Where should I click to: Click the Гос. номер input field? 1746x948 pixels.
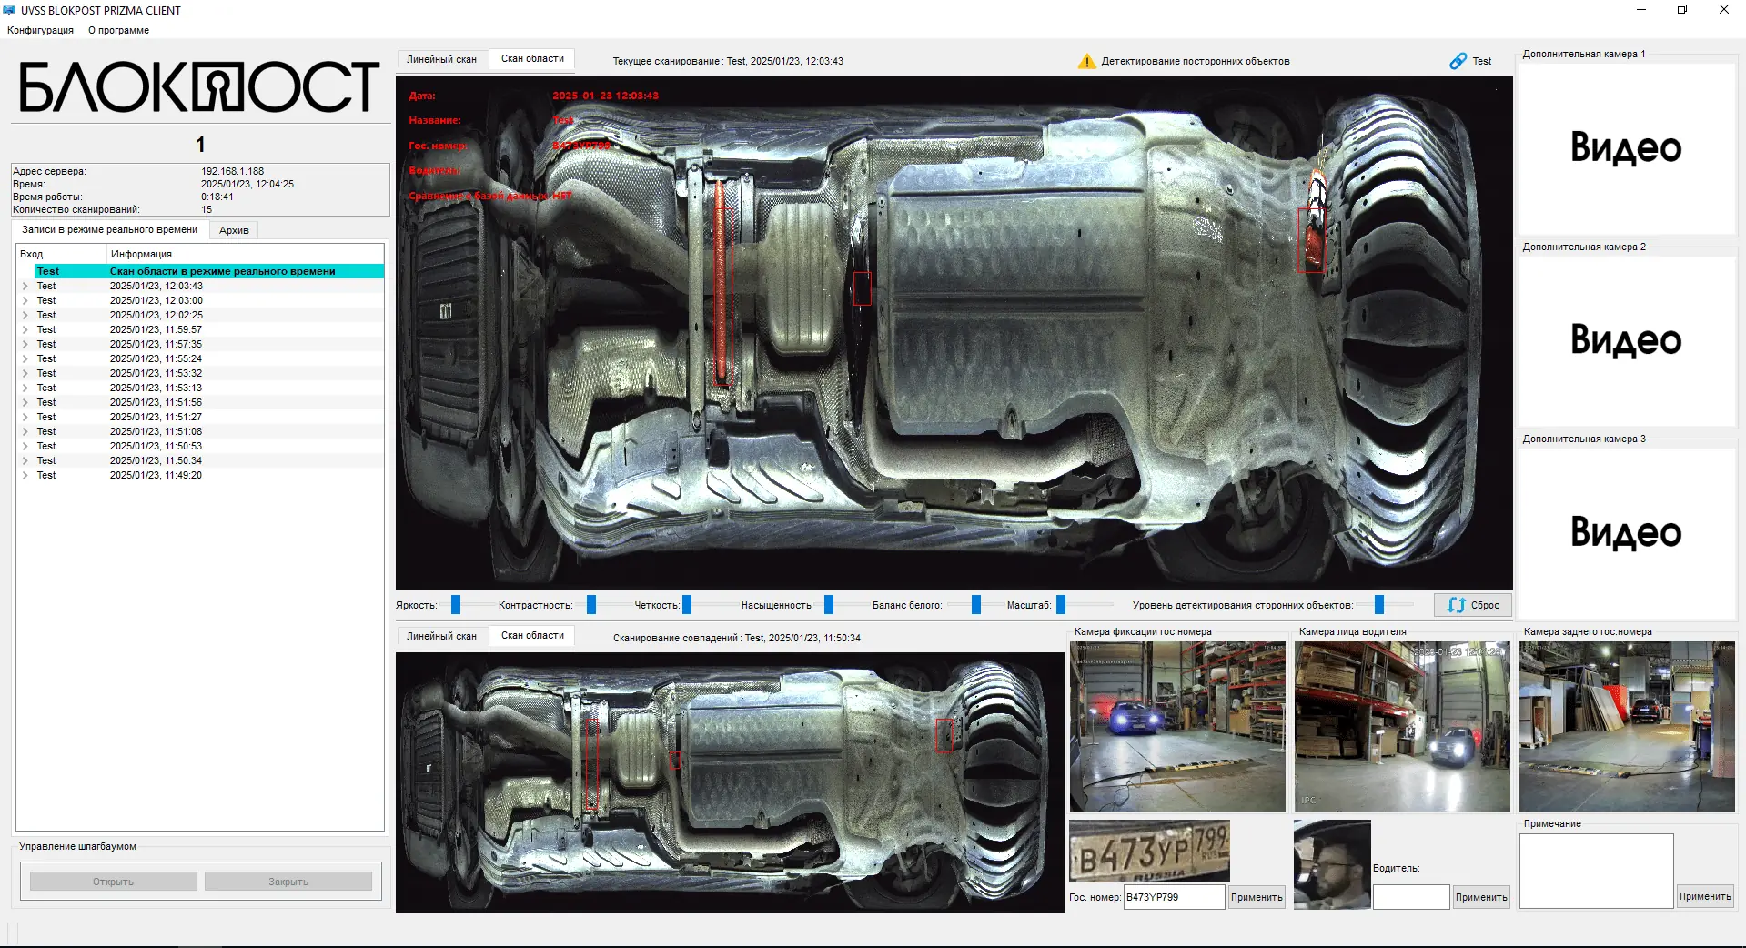coord(1173,897)
